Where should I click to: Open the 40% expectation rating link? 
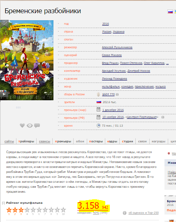[x=96, y=213]
